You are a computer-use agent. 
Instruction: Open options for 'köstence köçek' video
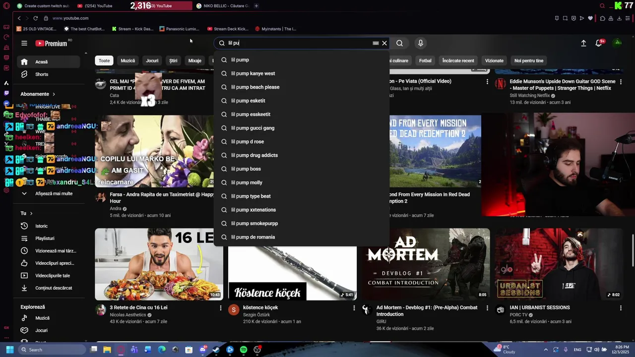point(354,308)
